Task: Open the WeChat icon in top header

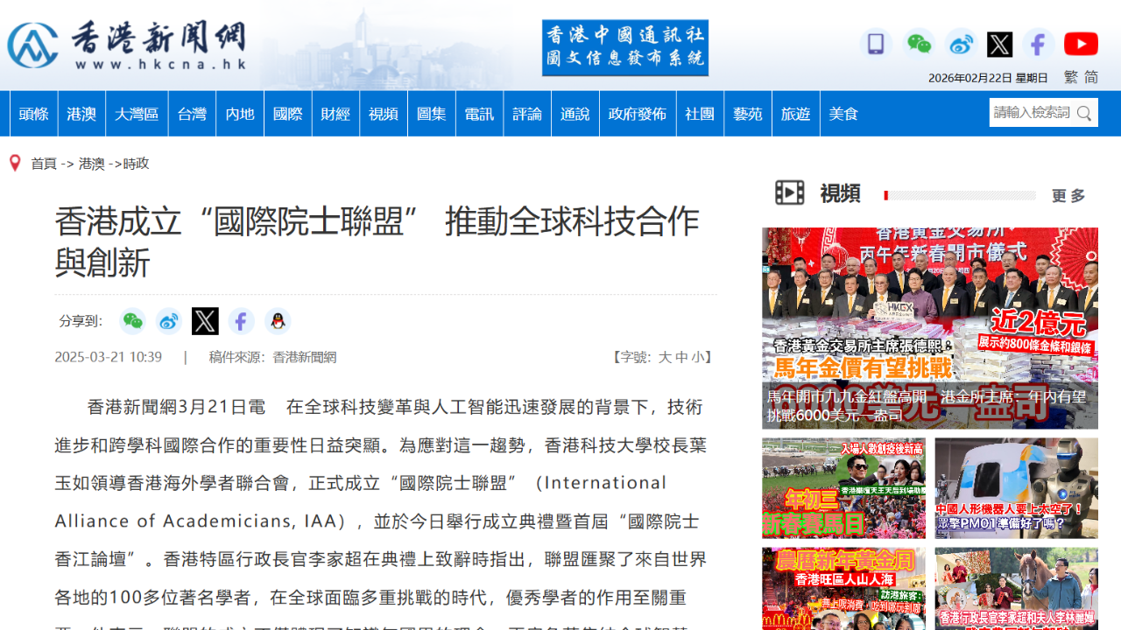Action: point(919,44)
